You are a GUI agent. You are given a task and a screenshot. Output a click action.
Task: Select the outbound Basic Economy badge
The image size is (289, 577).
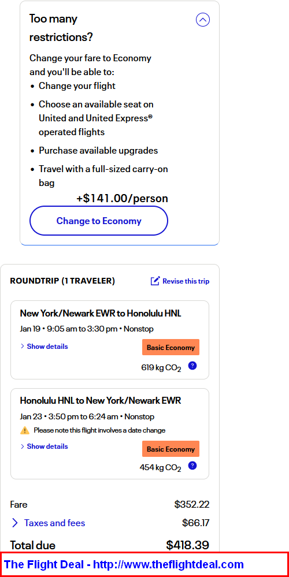171,347
